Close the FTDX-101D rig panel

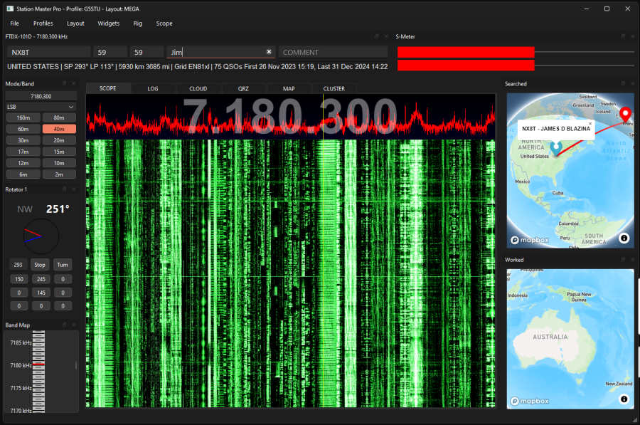386,36
